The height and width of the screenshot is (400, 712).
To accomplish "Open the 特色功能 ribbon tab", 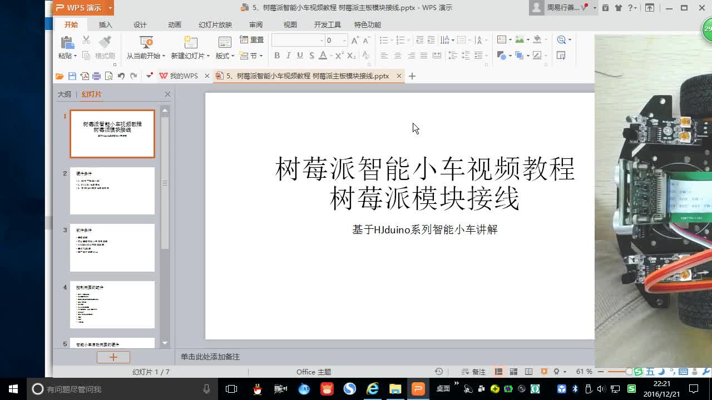I will tap(368, 24).
